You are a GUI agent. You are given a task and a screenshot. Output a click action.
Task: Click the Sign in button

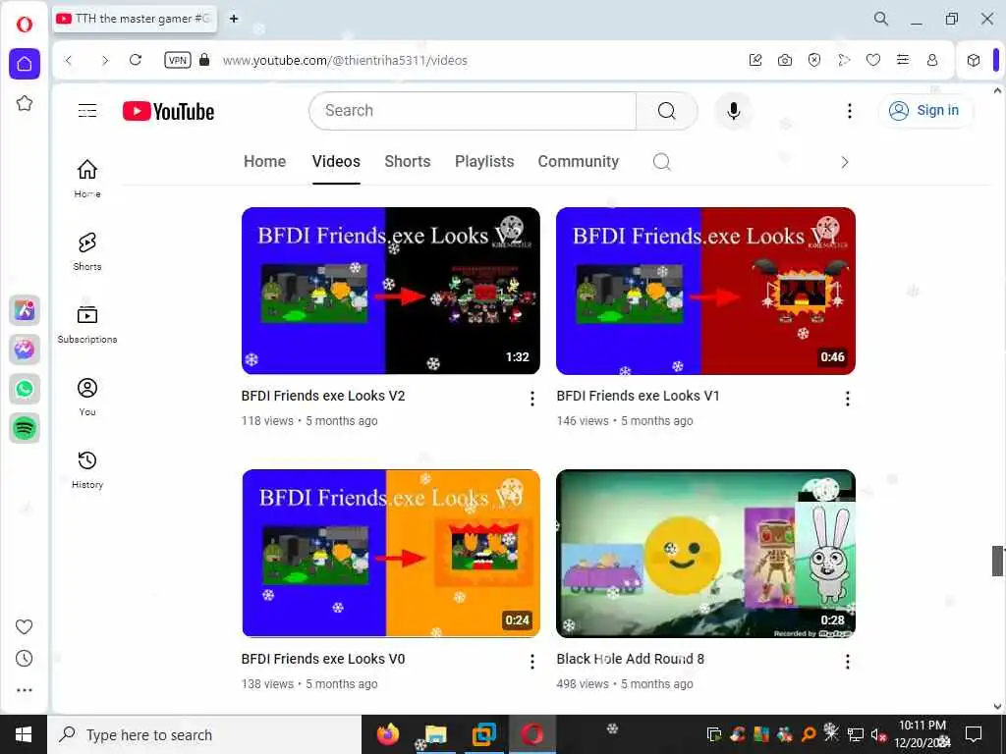(x=924, y=111)
